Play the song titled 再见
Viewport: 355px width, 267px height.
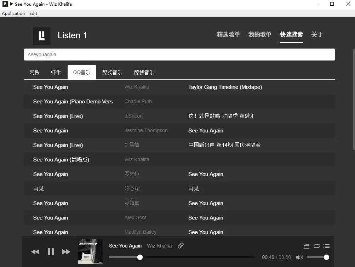[39, 188]
